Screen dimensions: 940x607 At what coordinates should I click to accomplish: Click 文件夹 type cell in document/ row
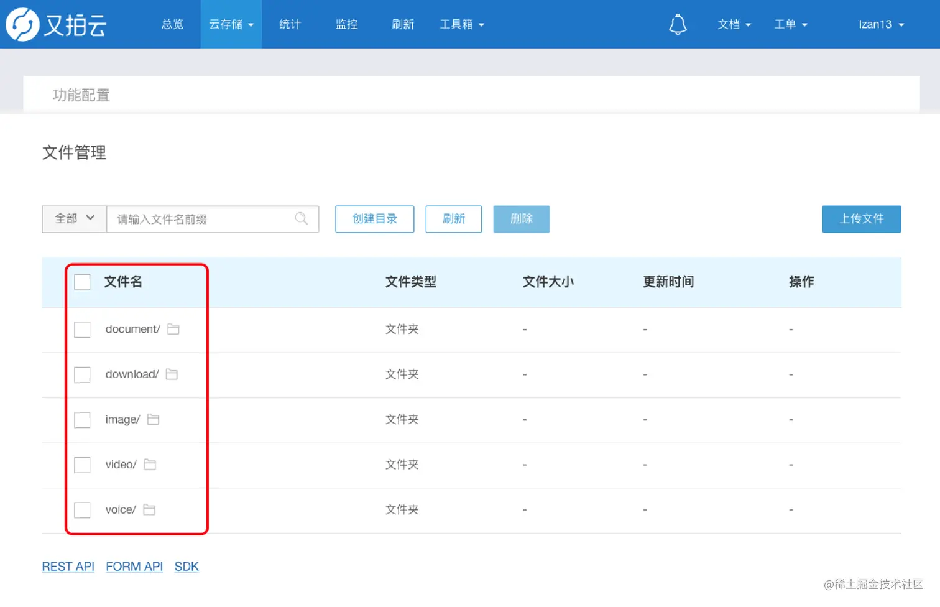click(x=402, y=329)
